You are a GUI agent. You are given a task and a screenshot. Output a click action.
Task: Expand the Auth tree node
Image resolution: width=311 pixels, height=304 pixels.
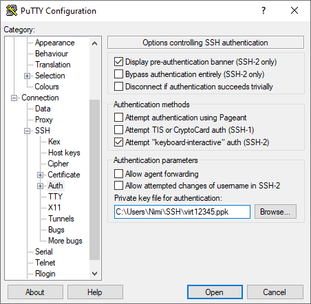click(x=40, y=186)
